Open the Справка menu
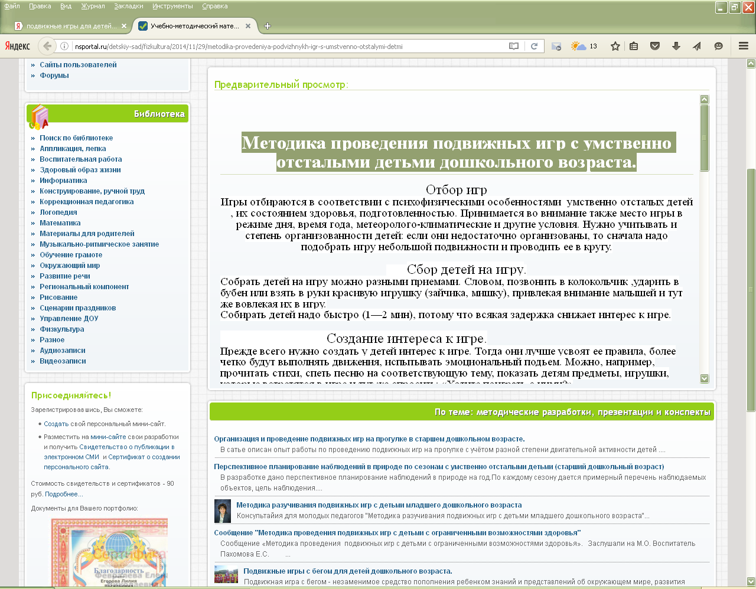 coord(214,6)
